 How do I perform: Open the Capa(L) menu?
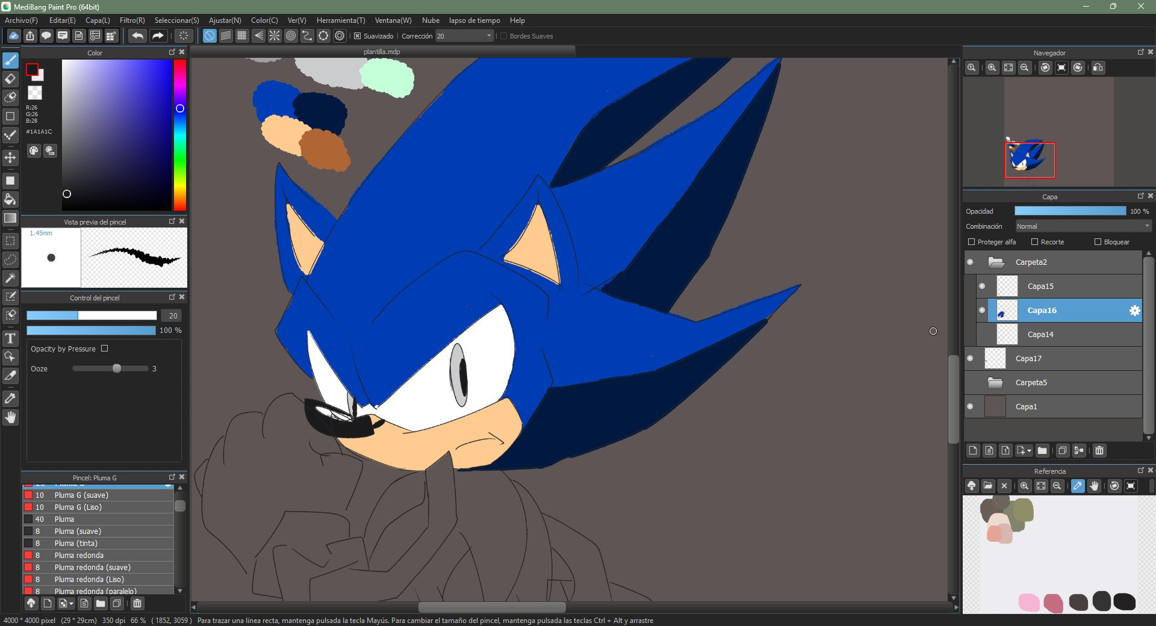click(98, 20)
